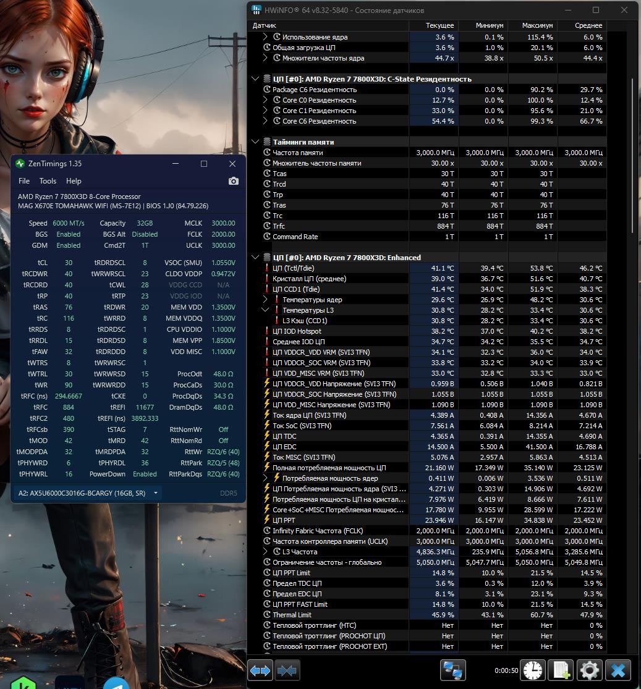Image resolution: width=641 pixels, height=689 pixels.
Task: Reset the sensor clock timer icon
Action: [x=533, y=670]
